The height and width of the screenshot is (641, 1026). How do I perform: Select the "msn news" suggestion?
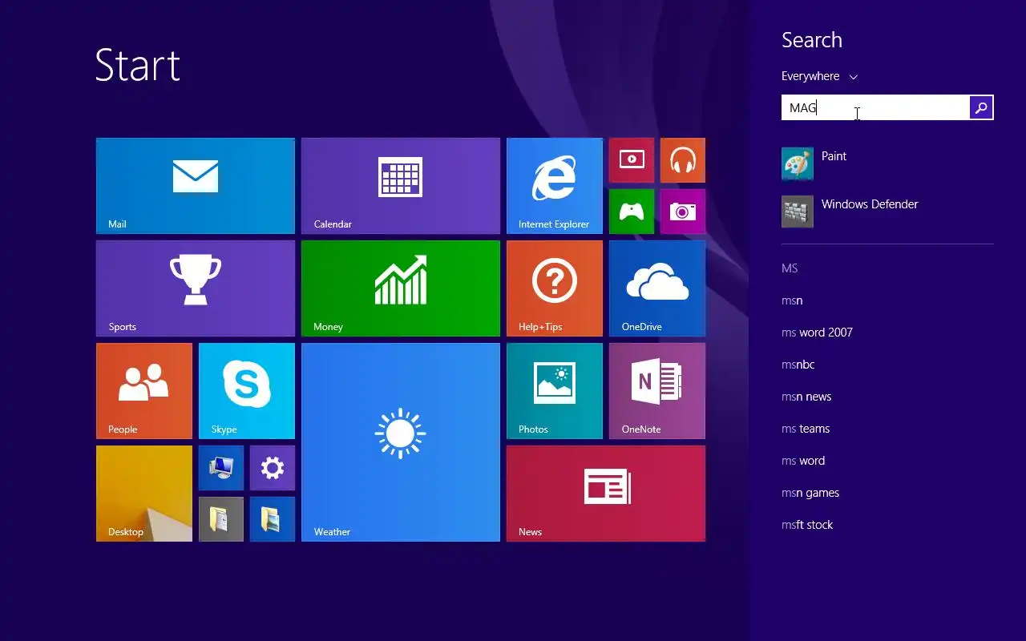coord(806,397)
